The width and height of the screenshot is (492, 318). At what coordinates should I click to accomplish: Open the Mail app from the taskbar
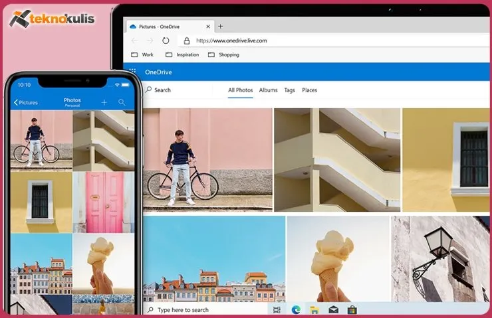[333, 310]
